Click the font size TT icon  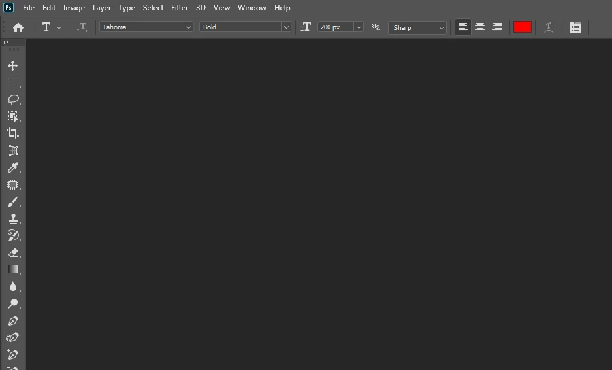click(x=305, y=27)
